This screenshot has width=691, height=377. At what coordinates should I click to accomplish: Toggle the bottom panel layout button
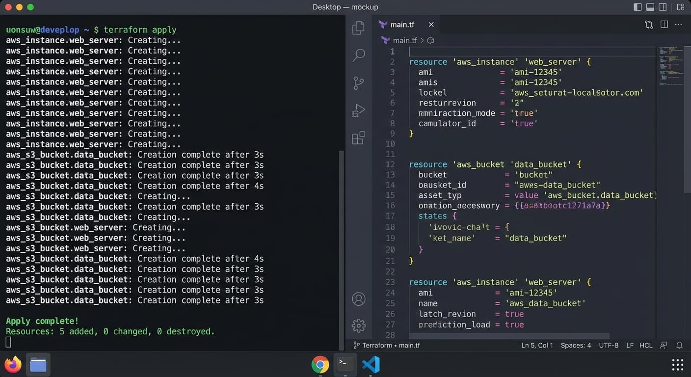[x=650, y=7]
